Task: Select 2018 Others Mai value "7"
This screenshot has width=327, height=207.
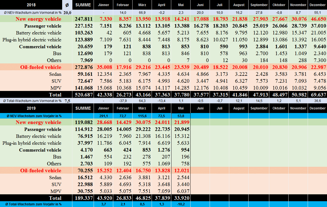Action: coord(188,60)
